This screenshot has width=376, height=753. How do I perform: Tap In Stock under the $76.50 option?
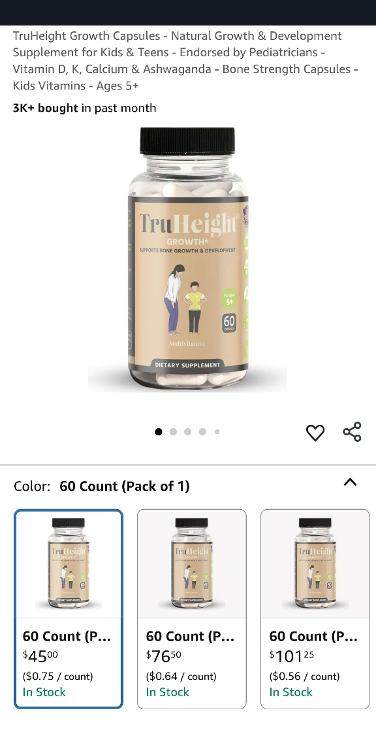coord(167,692)
